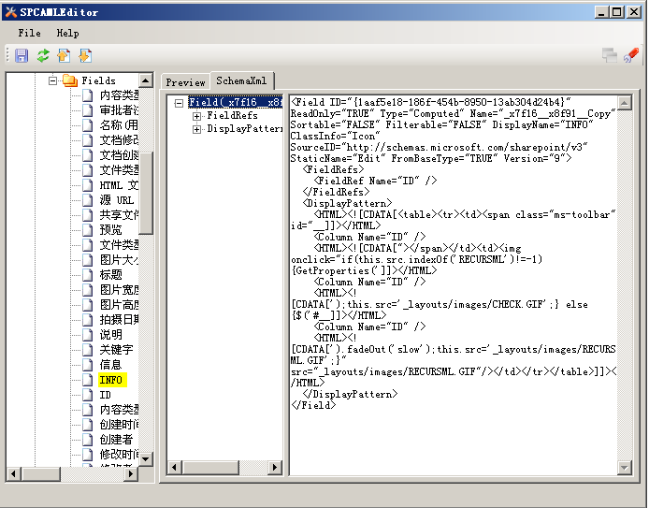Viewport: 649px width, 508px height.
Task: Click the page icon beside 说明
Action: tap(87, 335)
